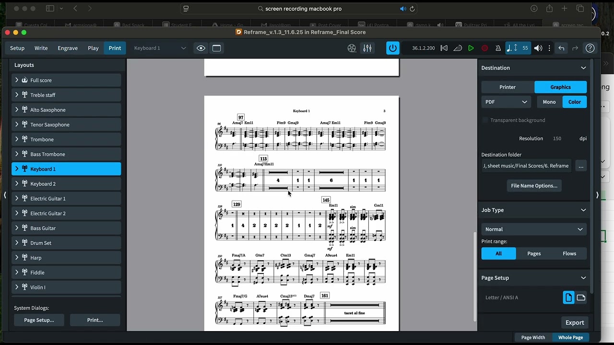614x345 pixels.
Task: Set print range to All
Action: tap(498, 253)
